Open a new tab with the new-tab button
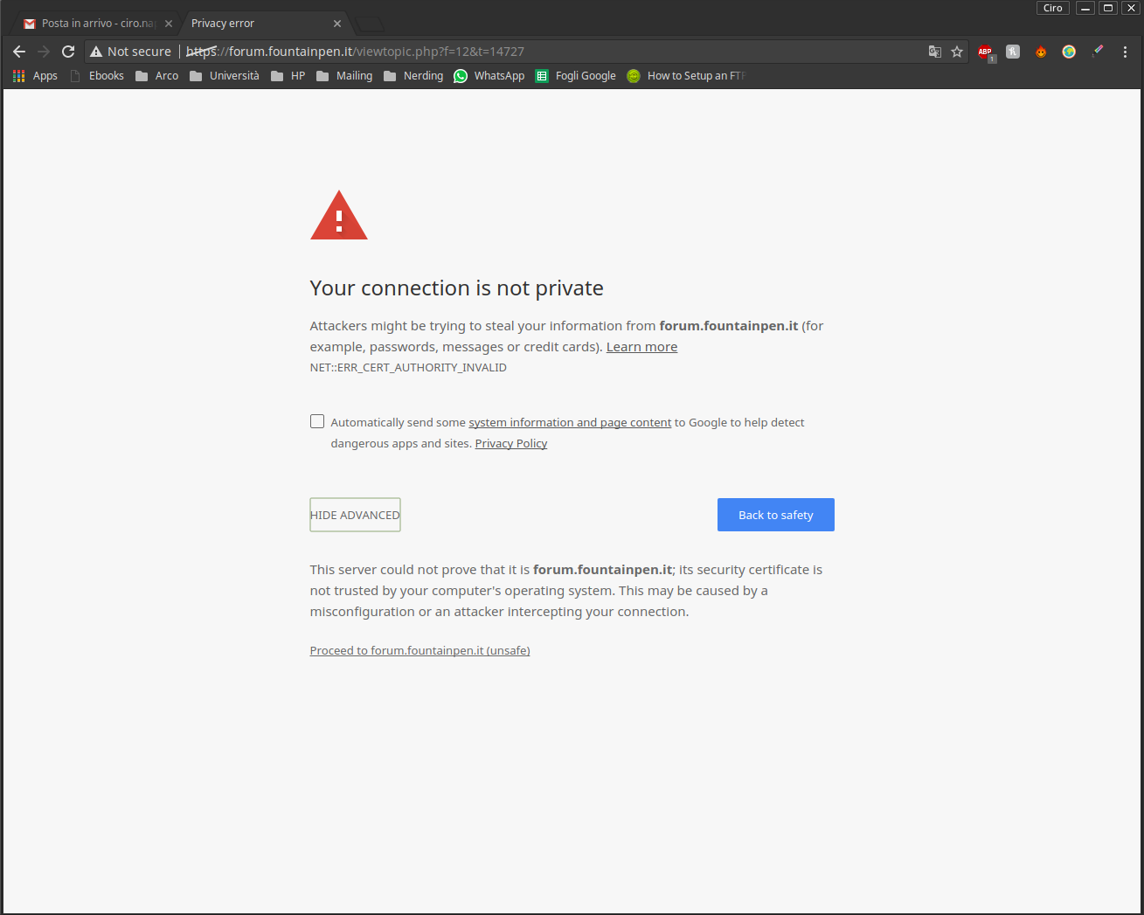Image resolution: width=1144 pixels, height=915 pixels. coord(370,24)
